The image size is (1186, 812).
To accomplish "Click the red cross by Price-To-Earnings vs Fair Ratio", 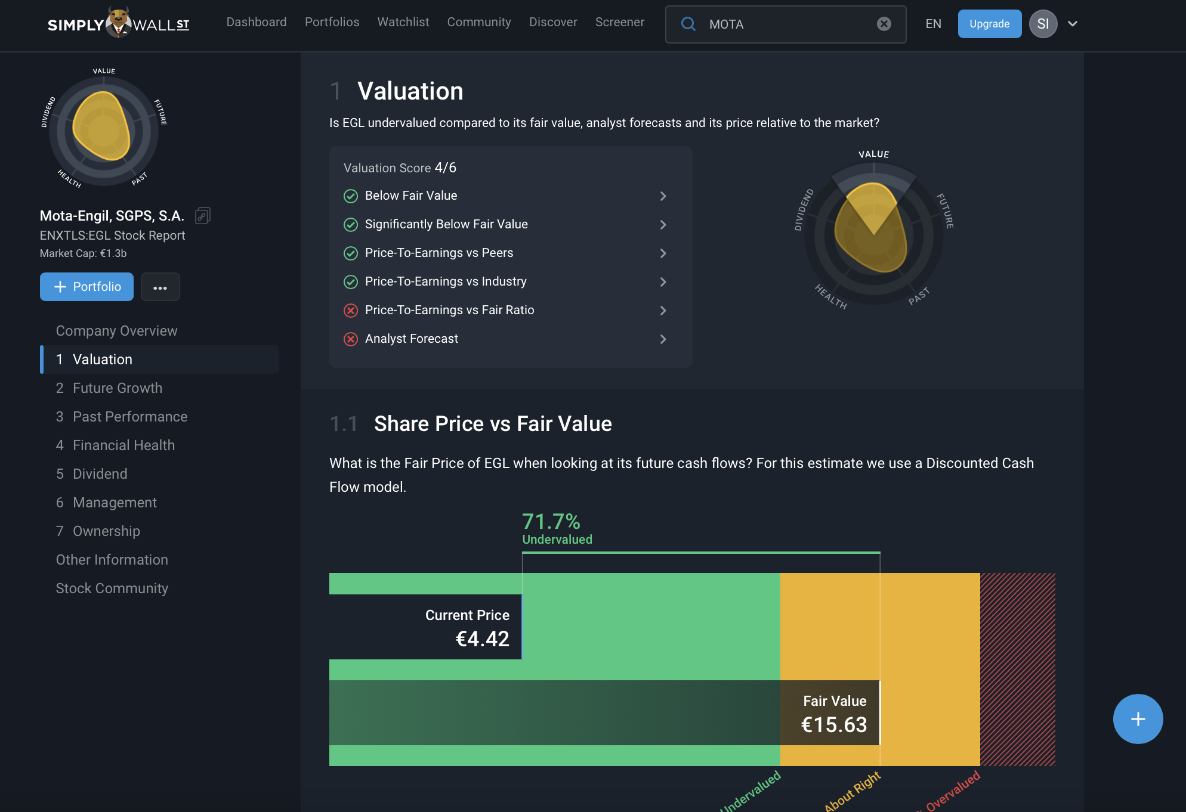I will coord(351,311).
